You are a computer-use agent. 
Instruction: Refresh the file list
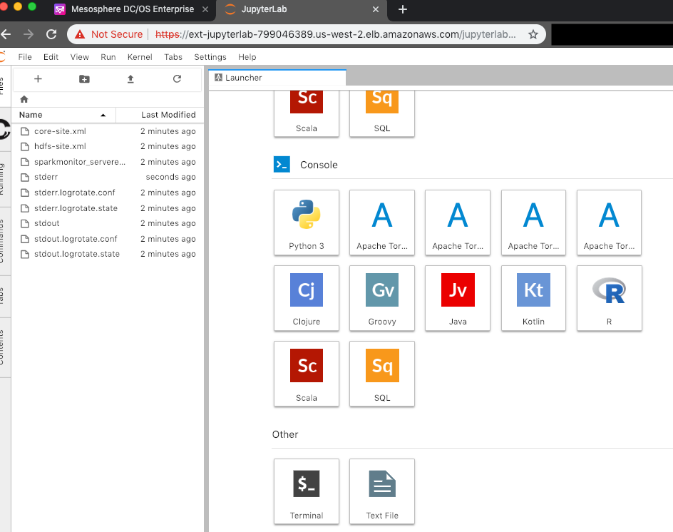tap(177, 79)
